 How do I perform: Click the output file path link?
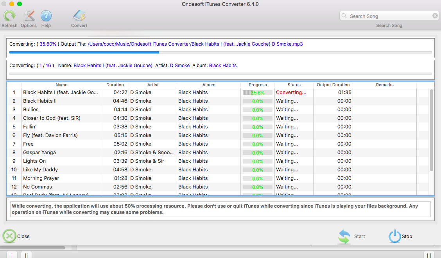(195, 44)
